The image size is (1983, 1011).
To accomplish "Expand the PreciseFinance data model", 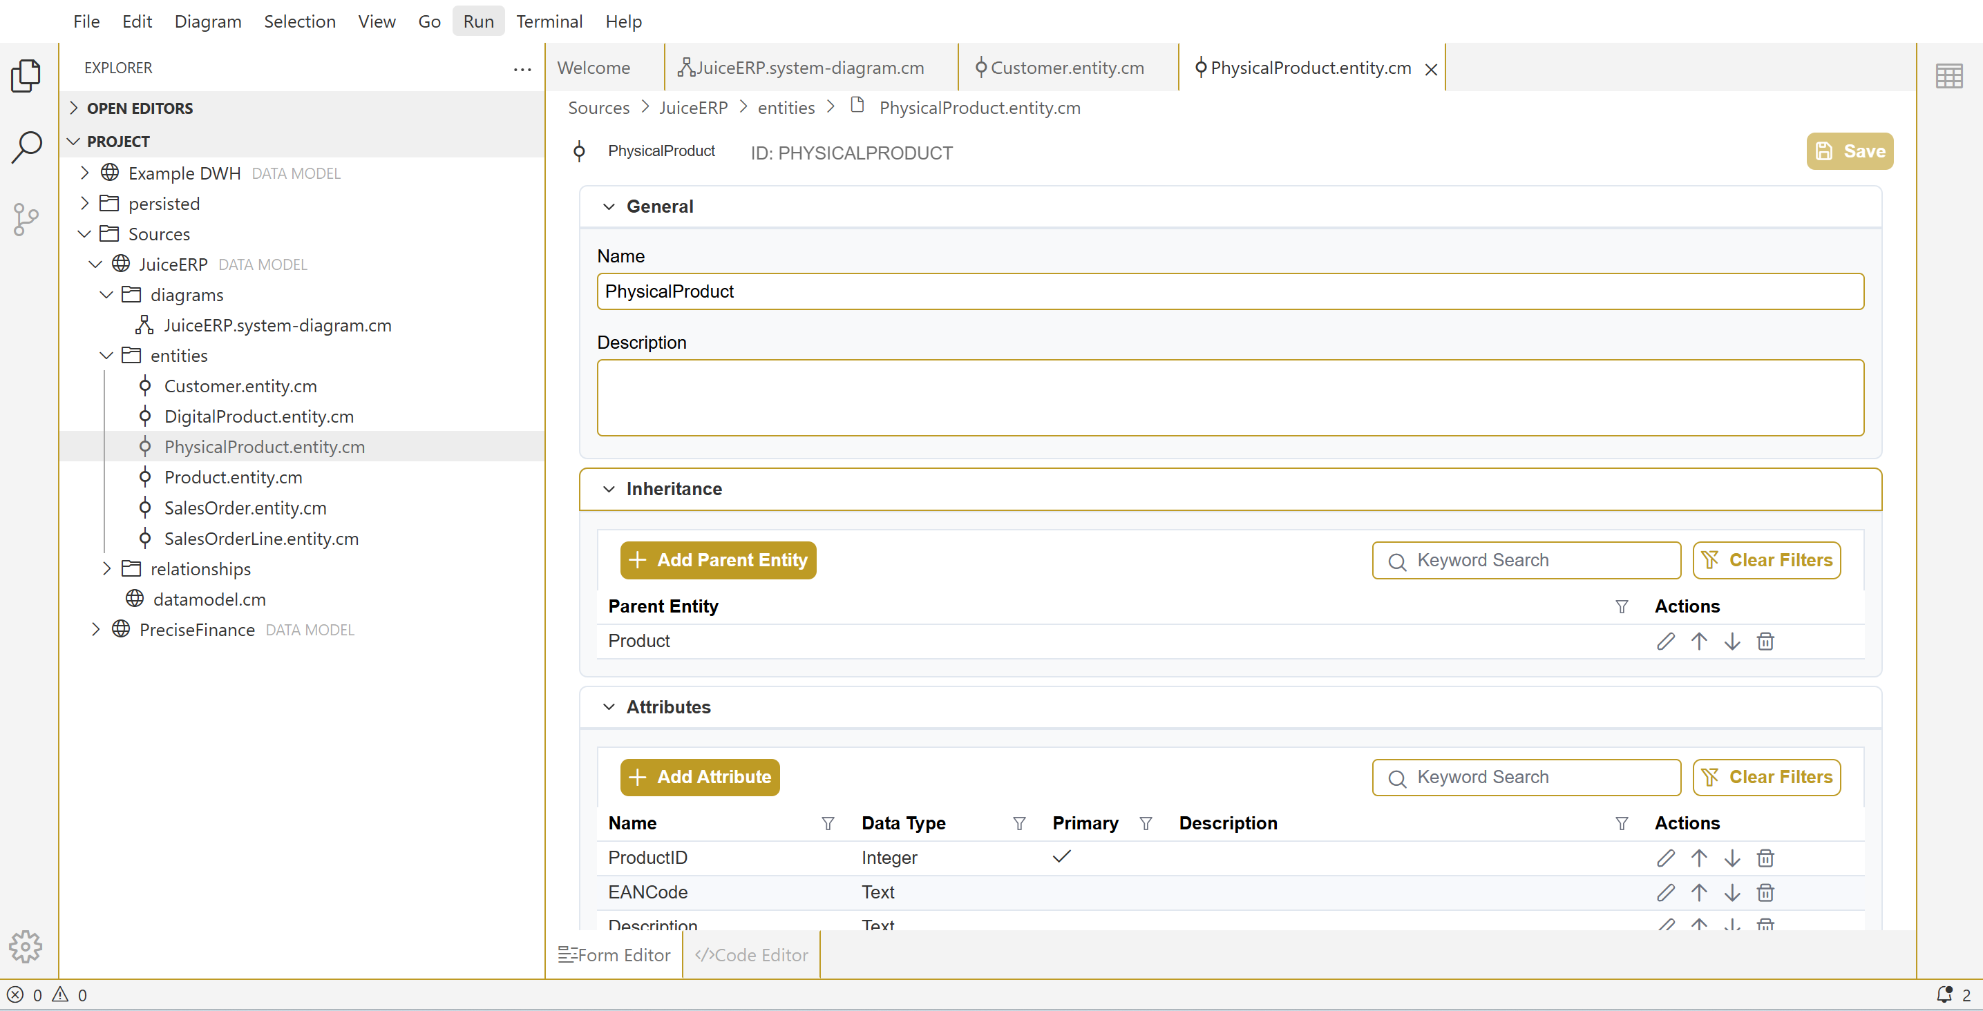I will 95,629.
